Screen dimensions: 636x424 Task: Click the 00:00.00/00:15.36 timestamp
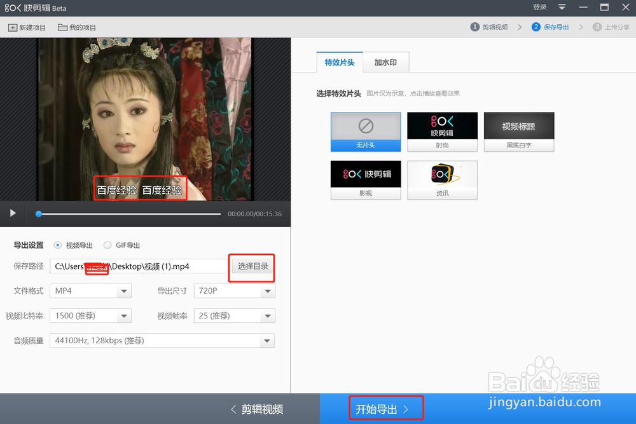coord(255,214)
